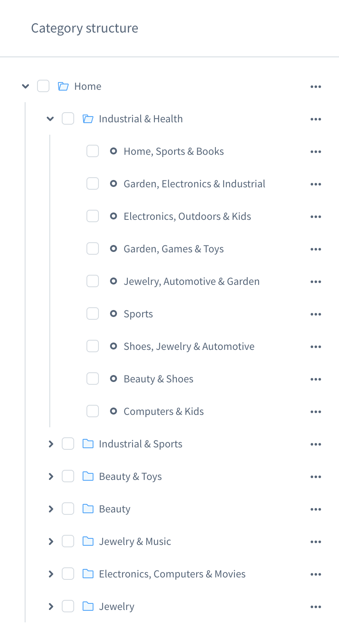Click the Beauty category label

pyautogui.click(x=115, y=509)
